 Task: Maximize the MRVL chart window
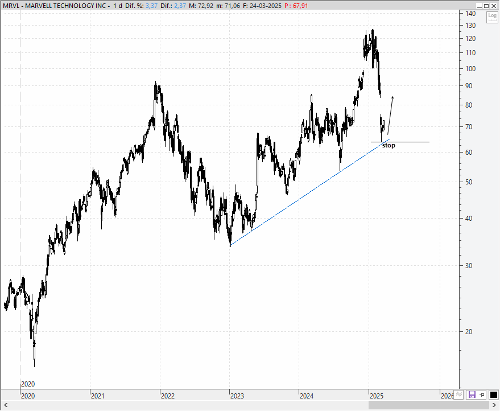486,6
